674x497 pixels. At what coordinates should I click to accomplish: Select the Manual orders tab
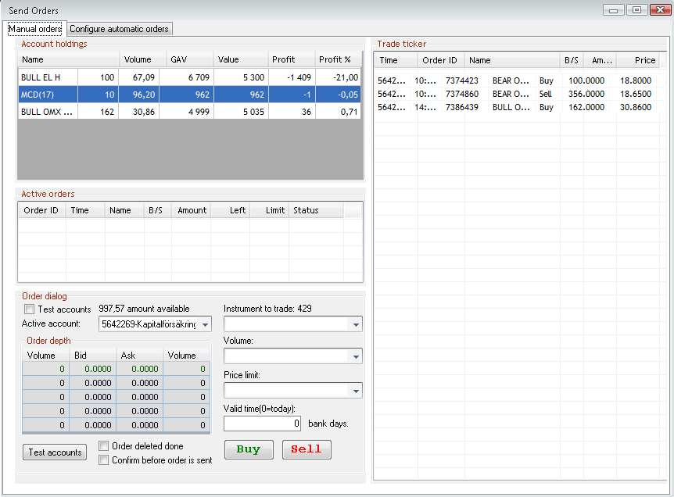pos(34,29)
